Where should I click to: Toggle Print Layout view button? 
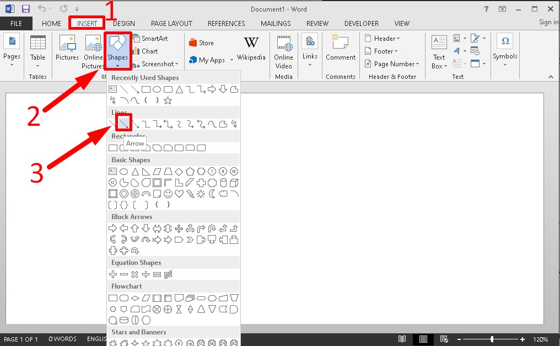pyautogui.click(x=423, y=339)
